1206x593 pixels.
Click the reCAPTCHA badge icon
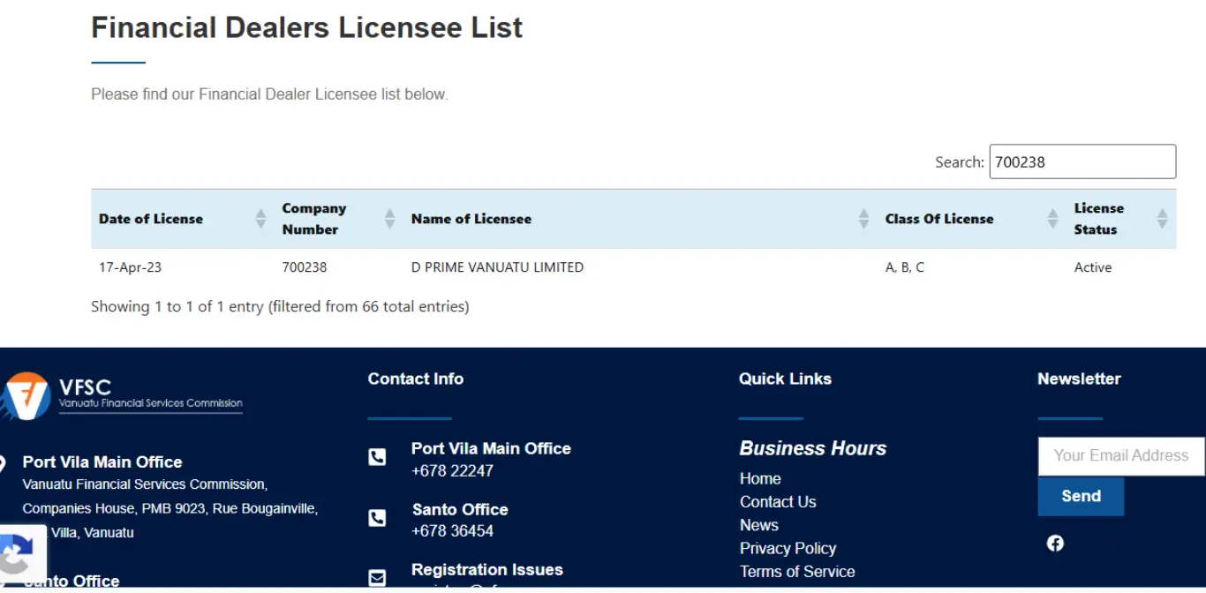point(18,557)
